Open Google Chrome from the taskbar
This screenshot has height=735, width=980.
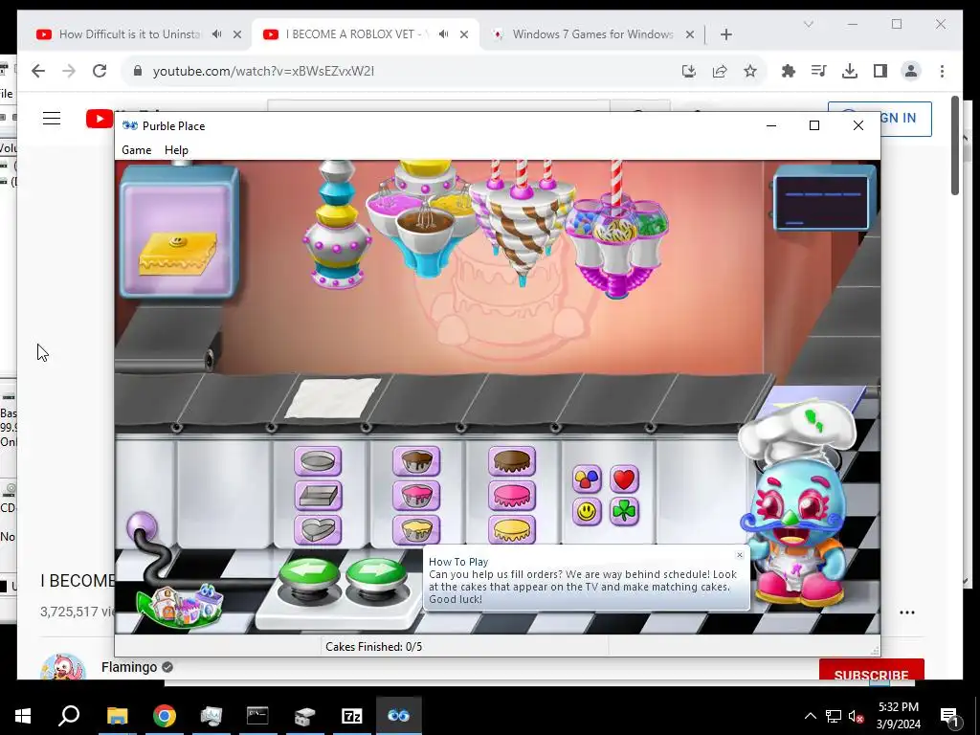pos(165,716)
